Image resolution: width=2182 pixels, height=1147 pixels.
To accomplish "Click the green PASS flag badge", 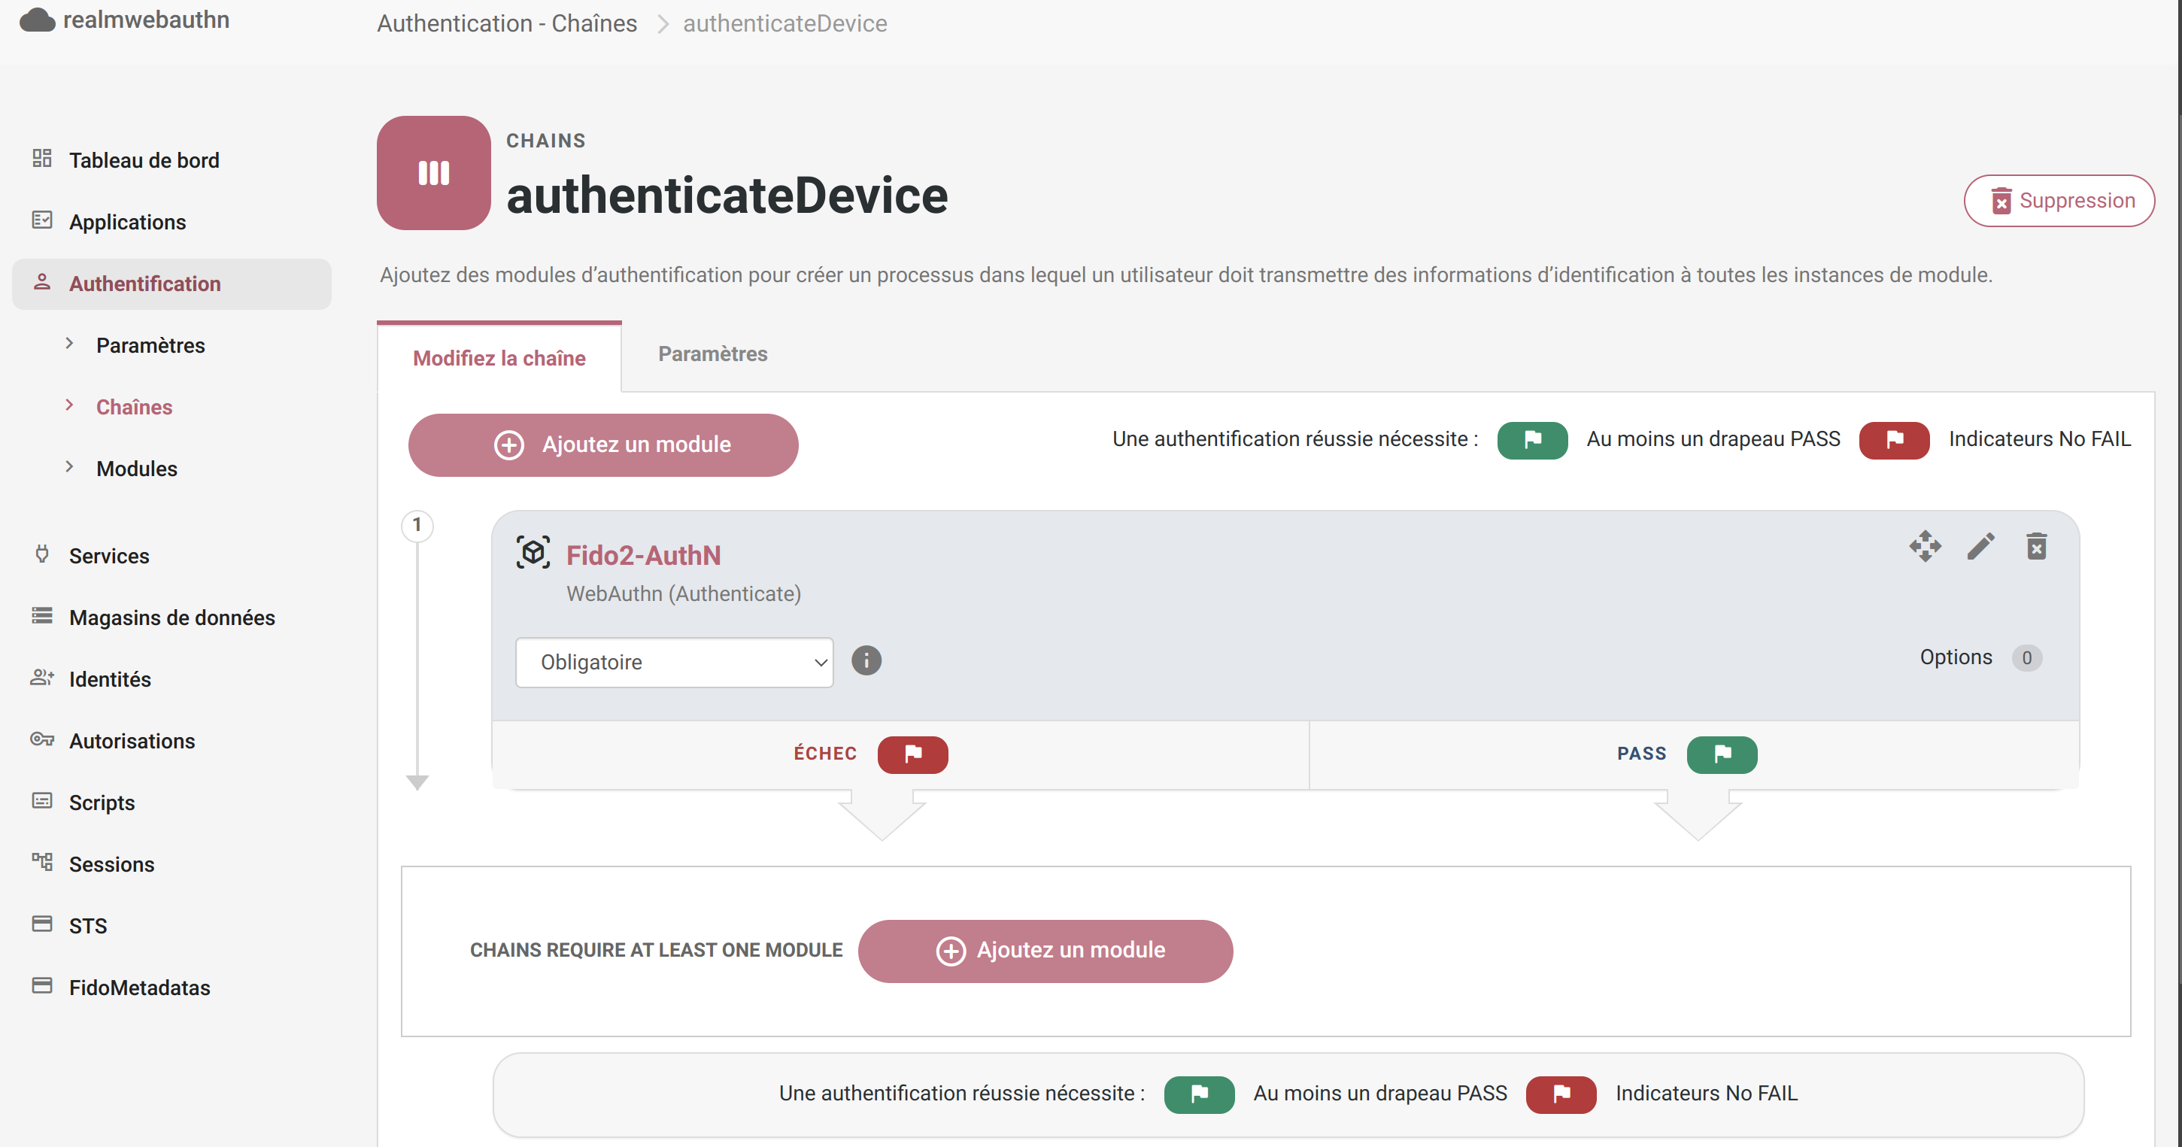I will coord(1722,754).
